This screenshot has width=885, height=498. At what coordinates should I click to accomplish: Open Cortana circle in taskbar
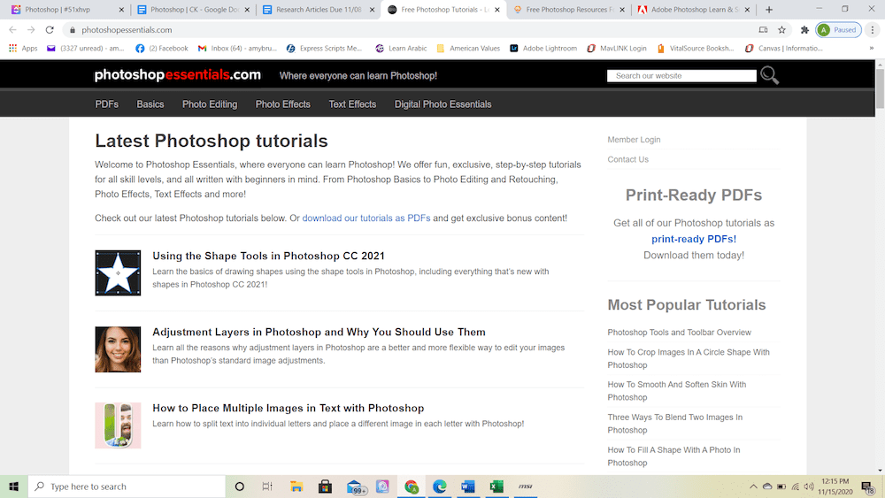[239, 487]
